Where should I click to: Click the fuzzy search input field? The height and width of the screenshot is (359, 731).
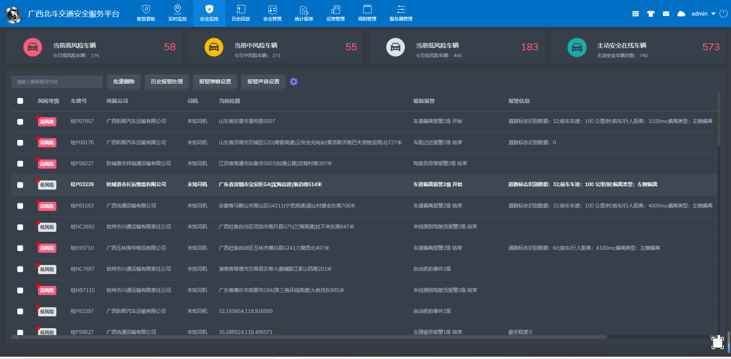tap(57, 82)
